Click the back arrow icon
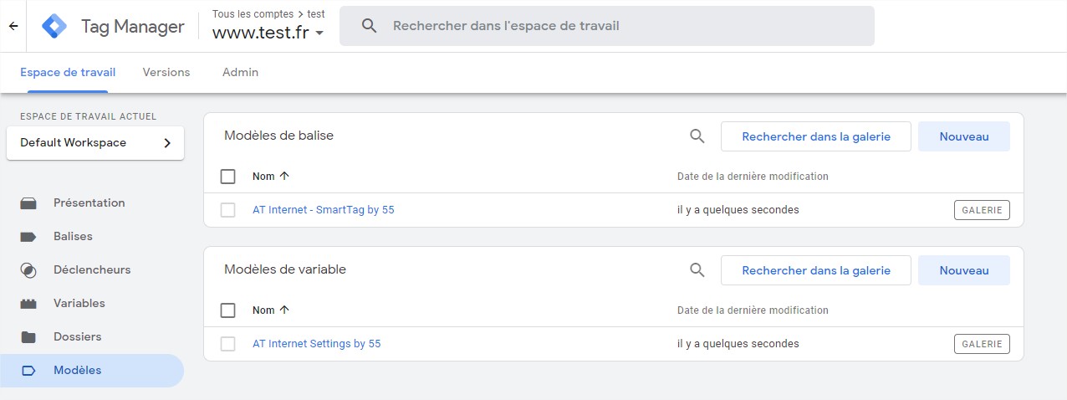The width and height of the screenshot is (1067, 400). (x=13, y=26)
